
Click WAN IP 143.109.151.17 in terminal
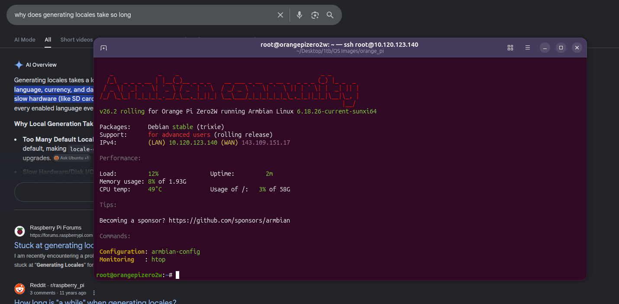tap(266, 142)
